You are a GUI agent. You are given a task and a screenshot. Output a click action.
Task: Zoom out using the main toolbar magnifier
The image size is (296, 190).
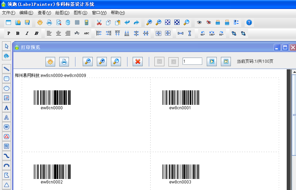(x=159, y=22)
